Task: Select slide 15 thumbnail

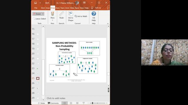Action: pyautogui.click(x=38, y=29)
